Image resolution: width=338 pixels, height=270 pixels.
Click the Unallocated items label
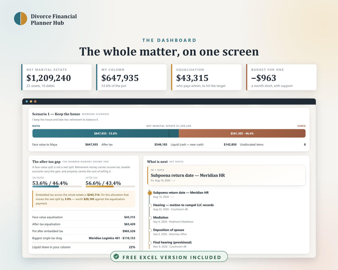point(252,144)
